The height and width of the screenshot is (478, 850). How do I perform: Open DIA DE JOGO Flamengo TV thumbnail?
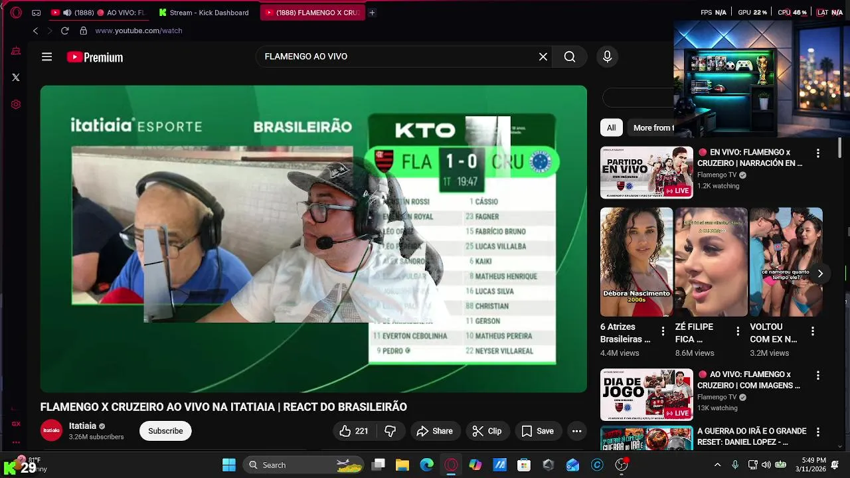pos(647,395)
